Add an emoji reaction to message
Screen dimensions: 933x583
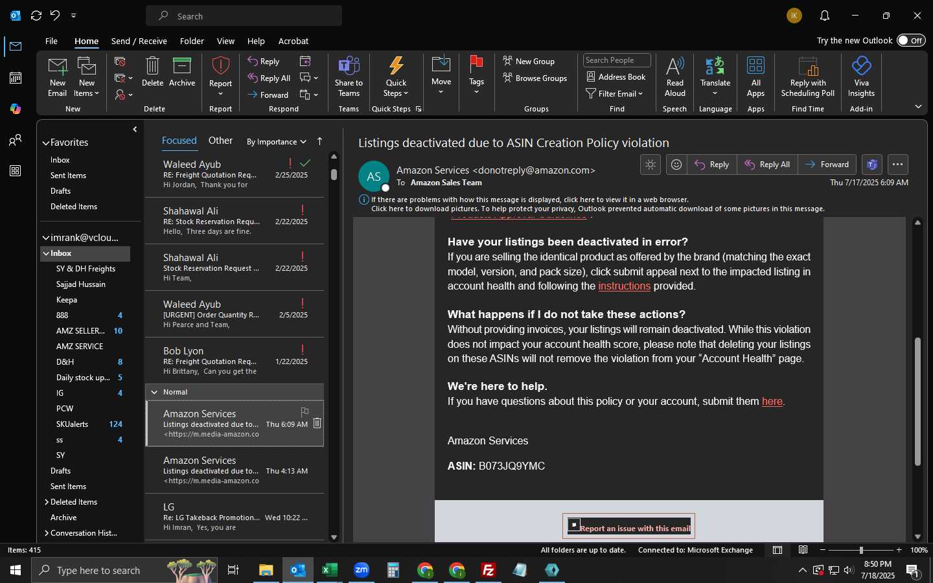[x=676, y=165]
